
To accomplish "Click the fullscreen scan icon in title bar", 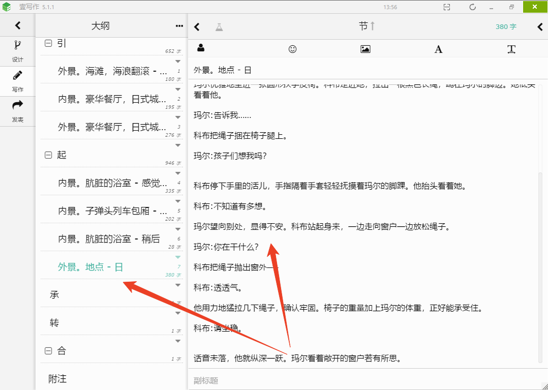I will (447, 7).
